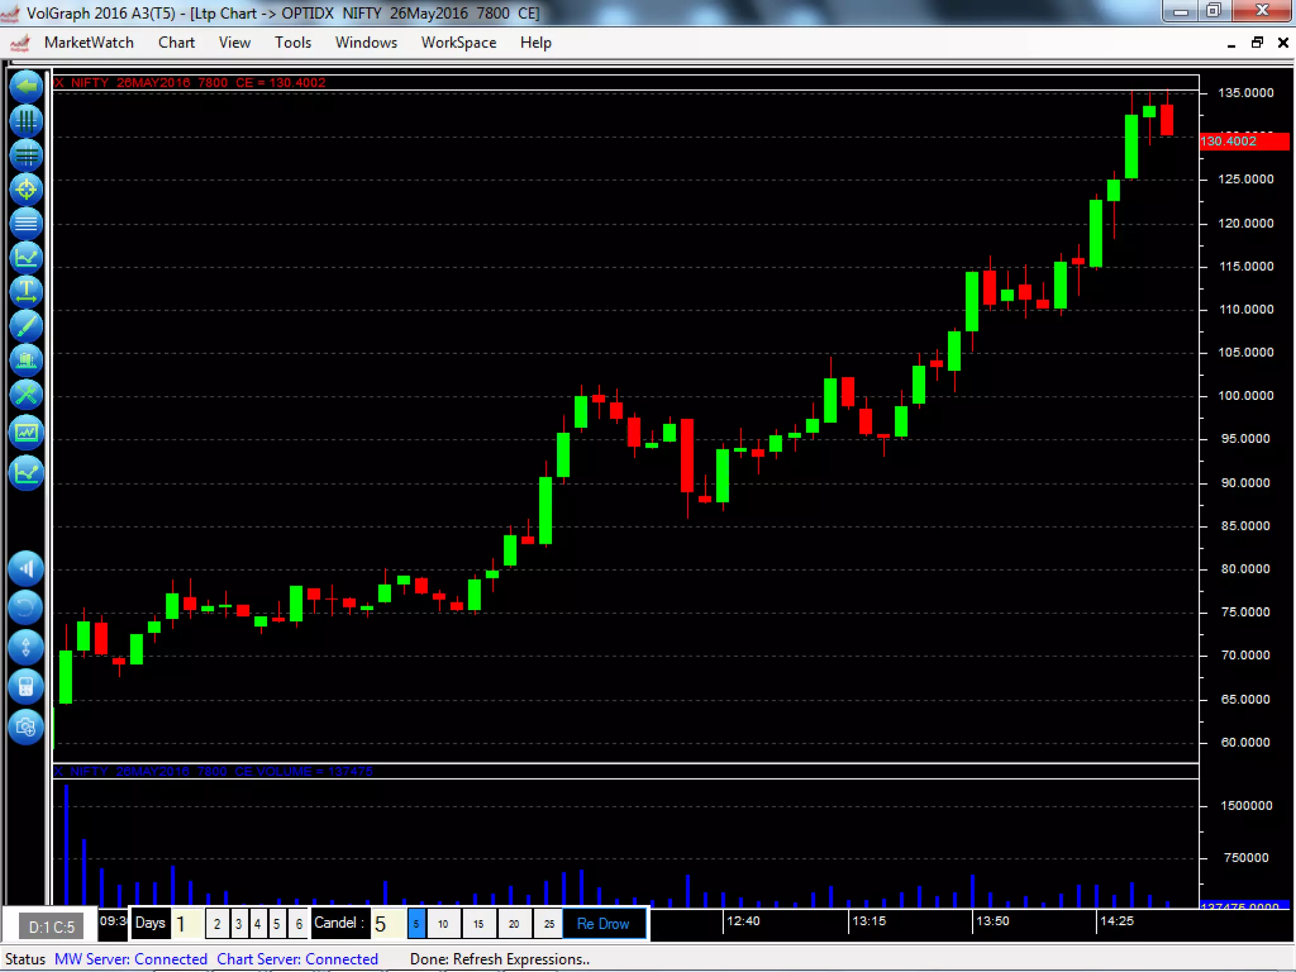Click the calculator icon in sidebar

tap(26, 687)
